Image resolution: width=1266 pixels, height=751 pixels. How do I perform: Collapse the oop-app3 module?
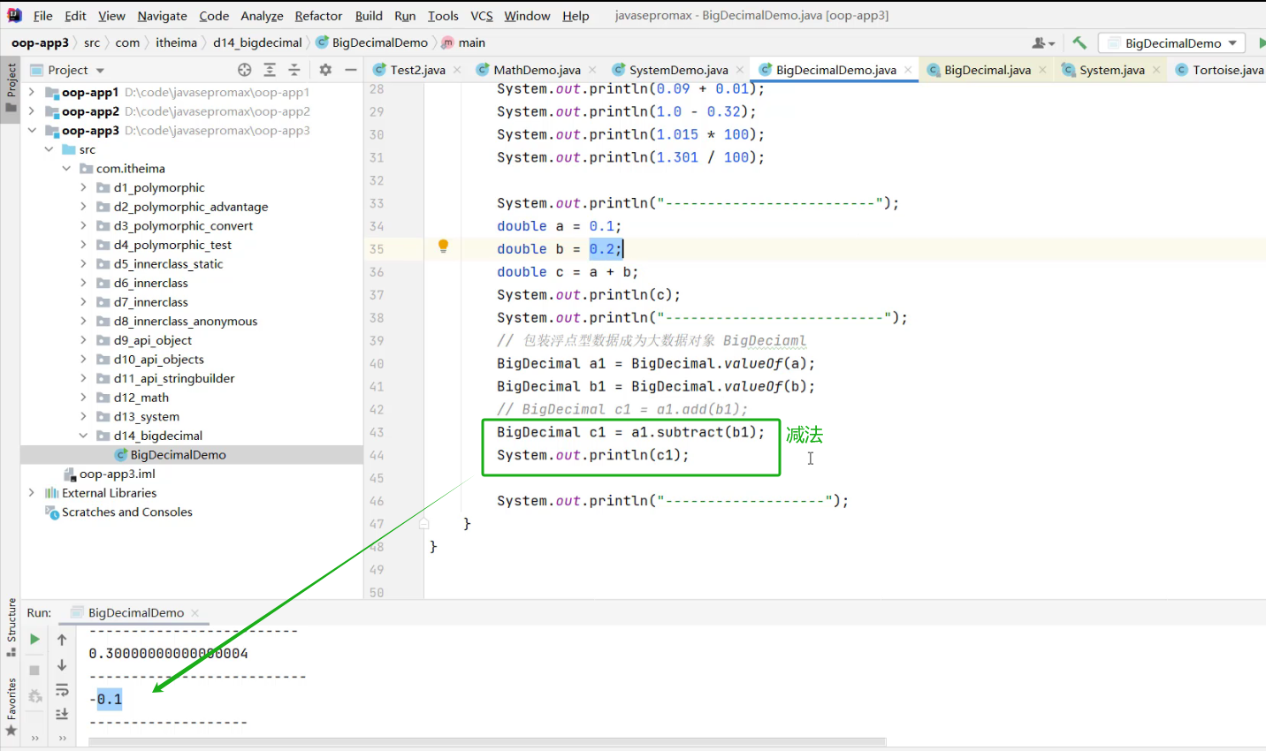coord(32,130)
